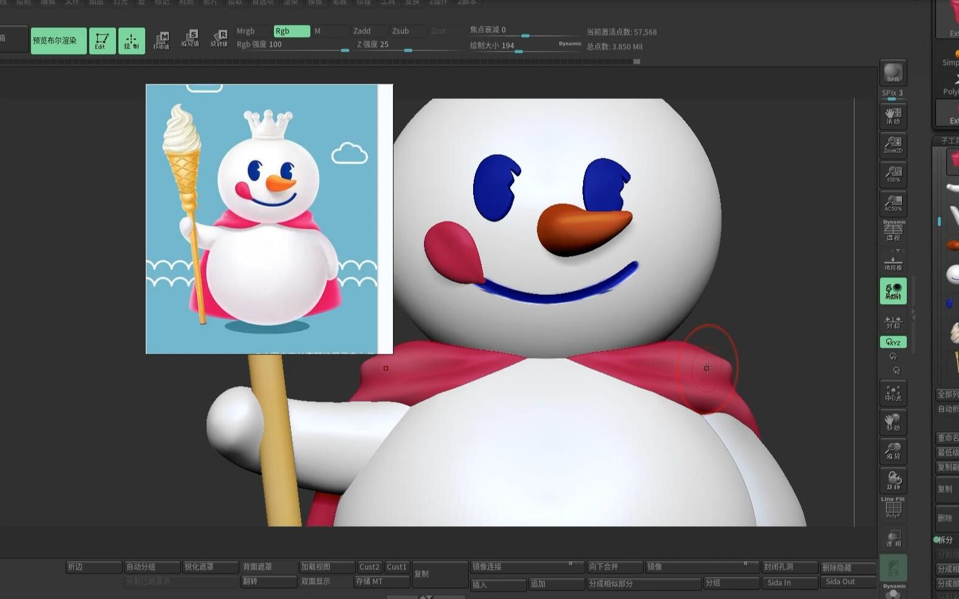Select the 移动轴 move gizmo icon
Screen dimensions: 959x599
pos(161,41)
